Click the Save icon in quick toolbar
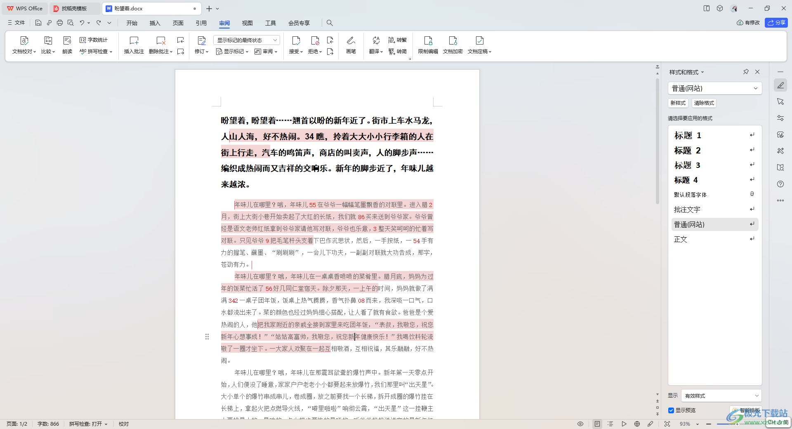Screen dimensions: 792x429 (x=38, y=23)
